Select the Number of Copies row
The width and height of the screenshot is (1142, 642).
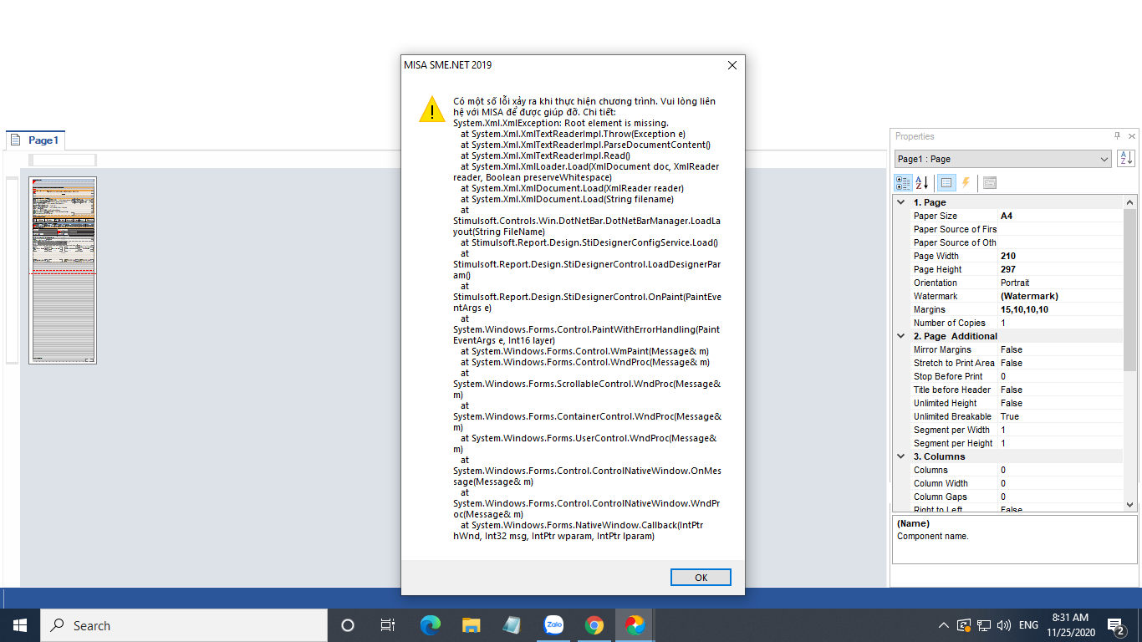pyautogui.click(x=1009, y=323)
